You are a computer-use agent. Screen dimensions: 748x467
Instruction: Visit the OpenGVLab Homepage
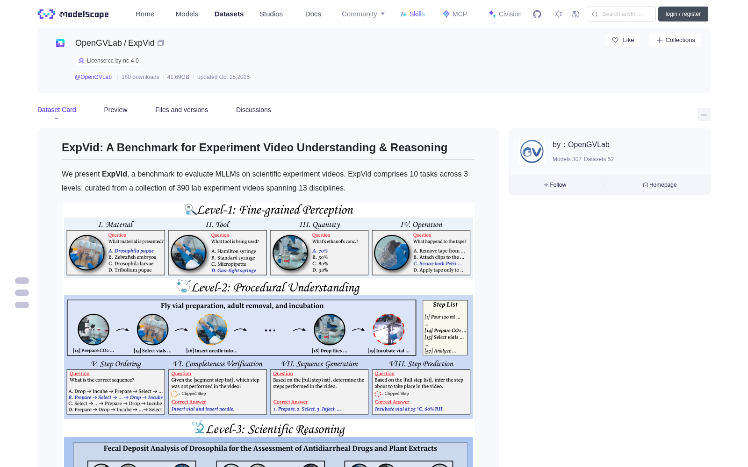click(660, 185)
